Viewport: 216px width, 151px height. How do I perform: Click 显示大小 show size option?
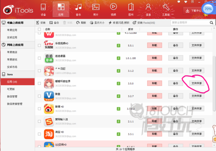pos(97,23)
